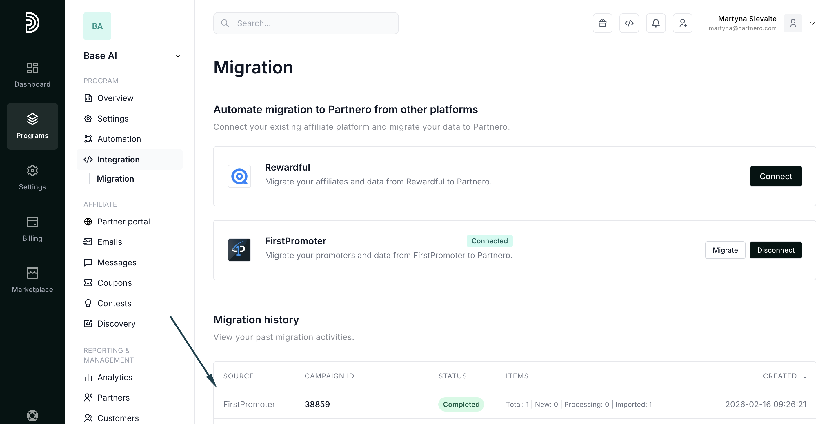Open notifications bell

coord(656,23)
